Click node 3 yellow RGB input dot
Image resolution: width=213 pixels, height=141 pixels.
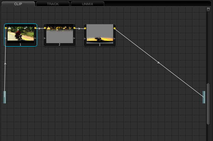85,28
